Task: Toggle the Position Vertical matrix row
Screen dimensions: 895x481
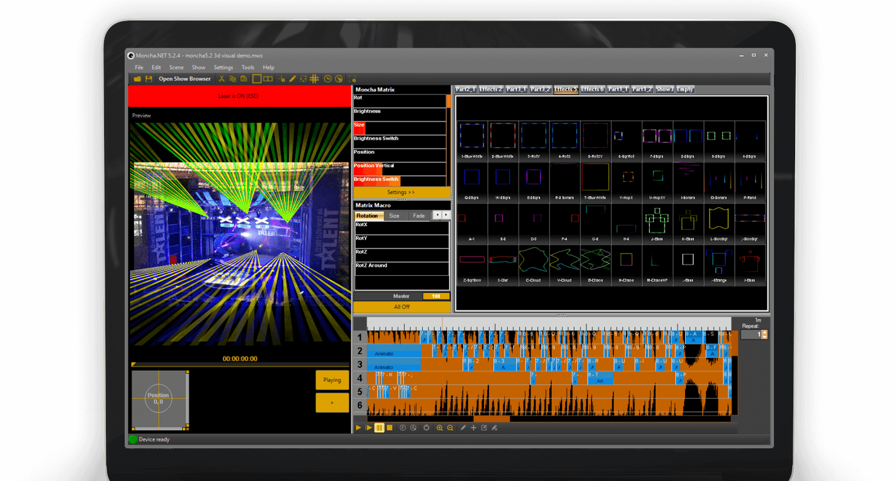Action: pyautogui.click(x=399, y=169)
